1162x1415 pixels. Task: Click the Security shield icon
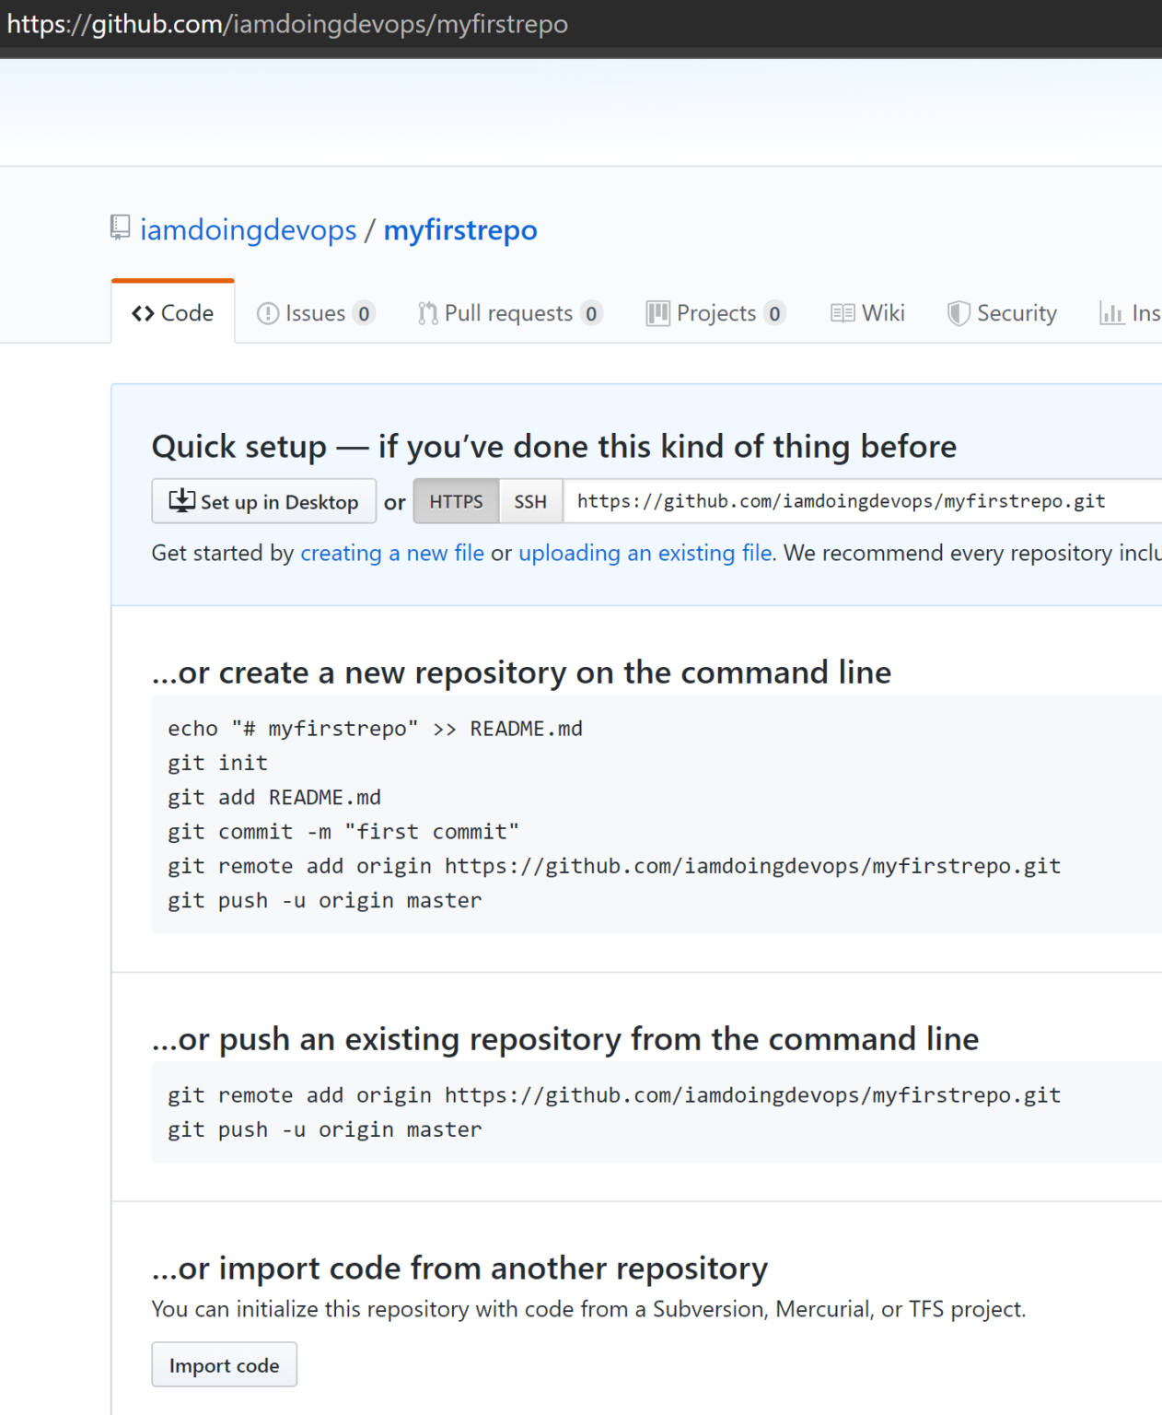(959, 314)
